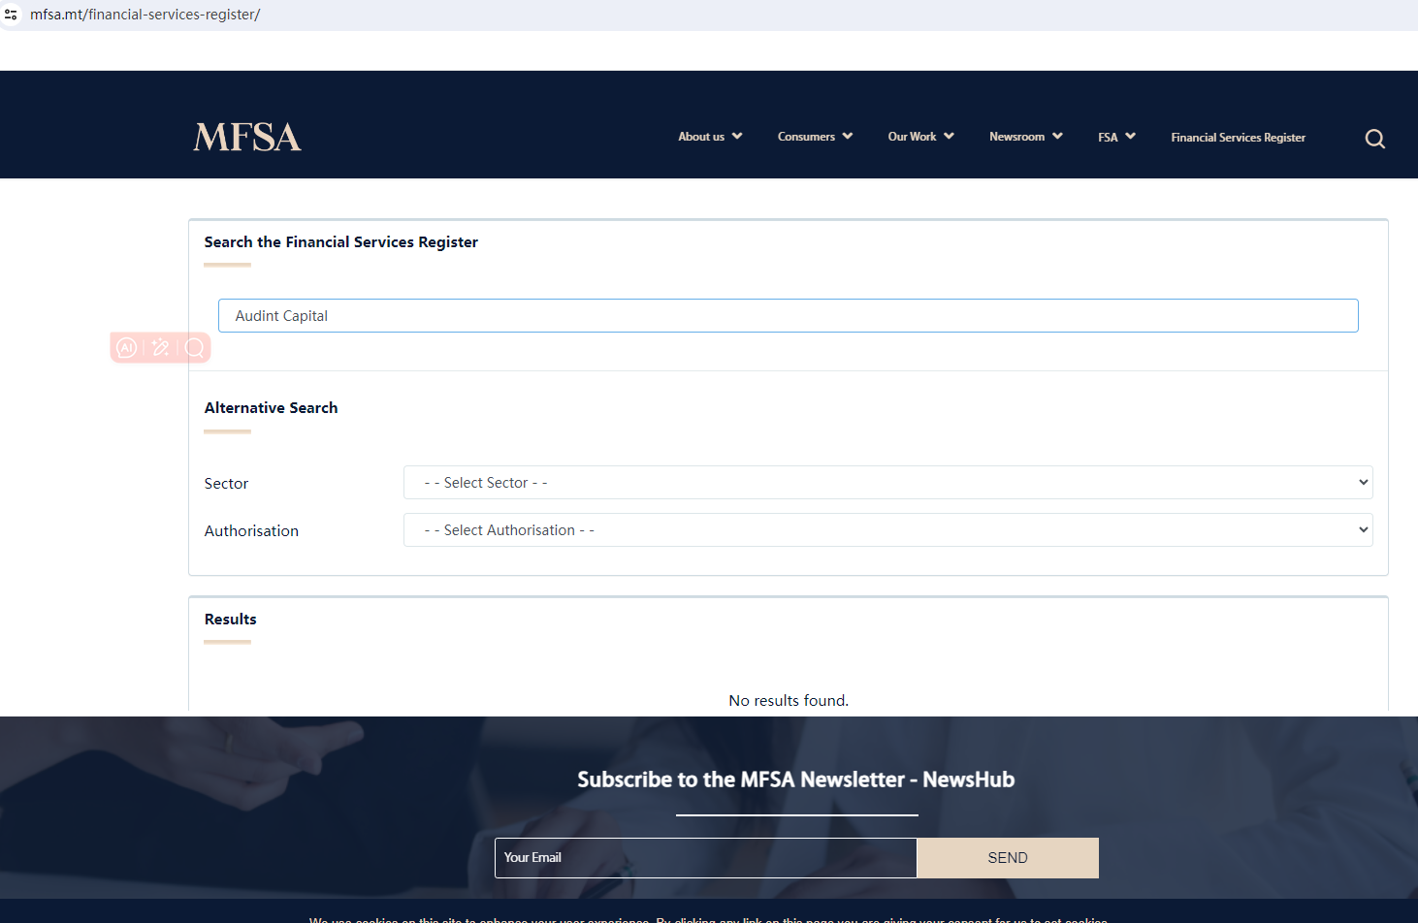Screen dimensions: 1418x923
Task: Click the 'Search the Financial Services Register' heading
Action: 340,242
